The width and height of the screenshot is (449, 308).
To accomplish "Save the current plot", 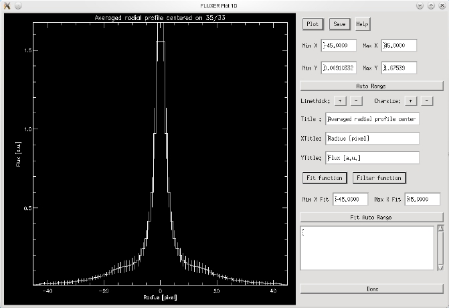I will (339, 24).
